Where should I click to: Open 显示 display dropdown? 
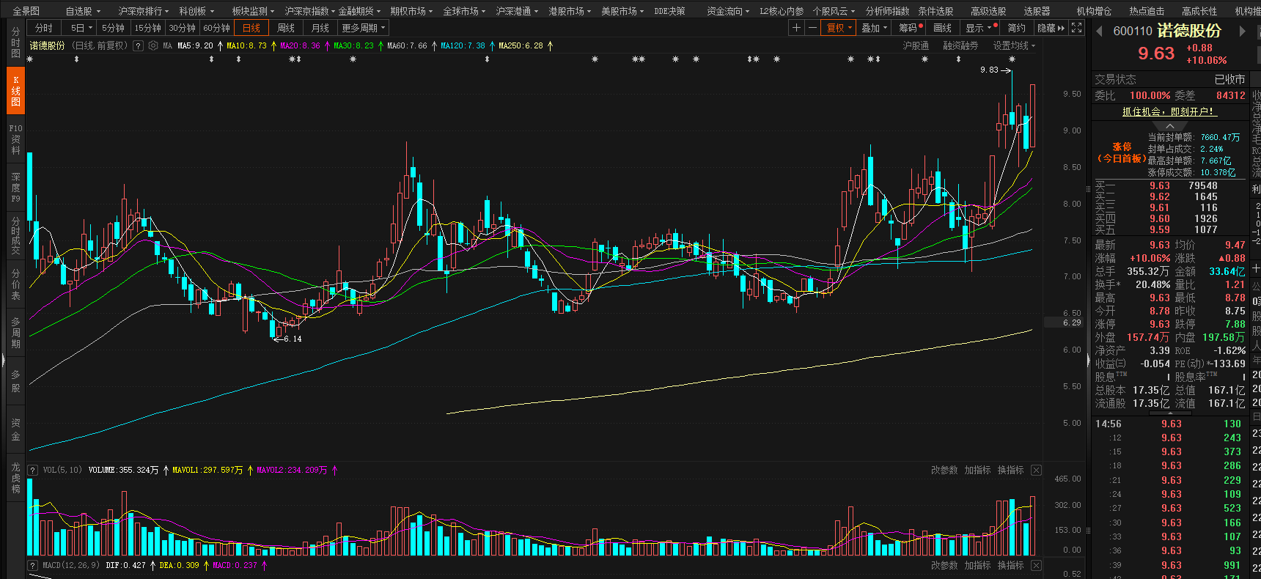click(981, 28)
